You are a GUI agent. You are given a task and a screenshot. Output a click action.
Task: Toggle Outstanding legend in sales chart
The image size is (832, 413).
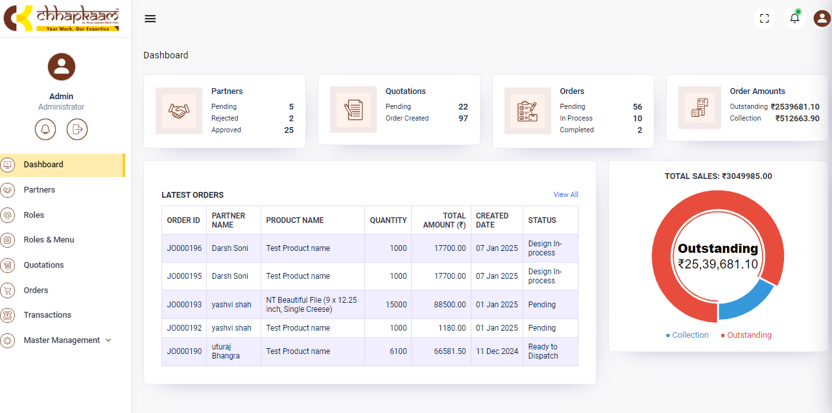click(x=746, y=335)
